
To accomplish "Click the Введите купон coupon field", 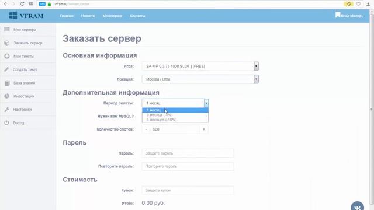I will tap(188, 191).
